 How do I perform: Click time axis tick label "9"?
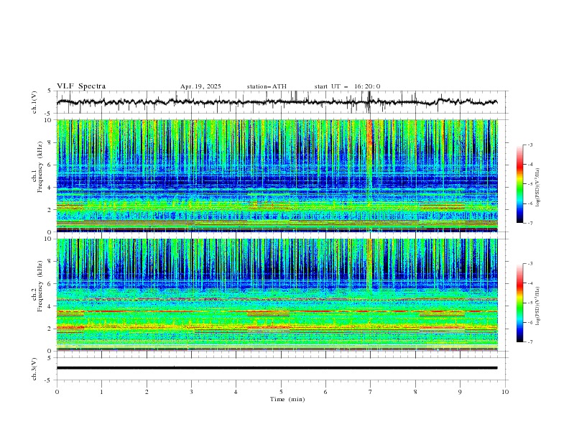[x=460, y=392]
